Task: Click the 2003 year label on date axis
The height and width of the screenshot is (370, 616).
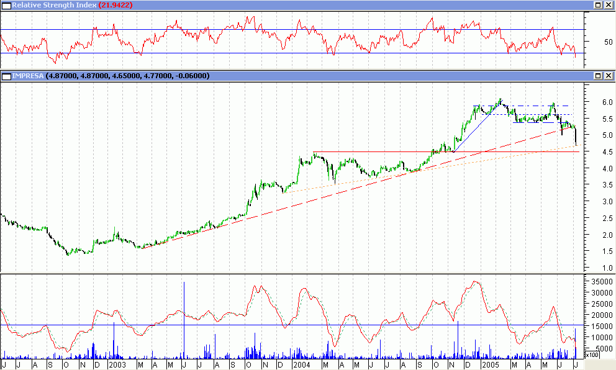Action: (x=117, y=365)
